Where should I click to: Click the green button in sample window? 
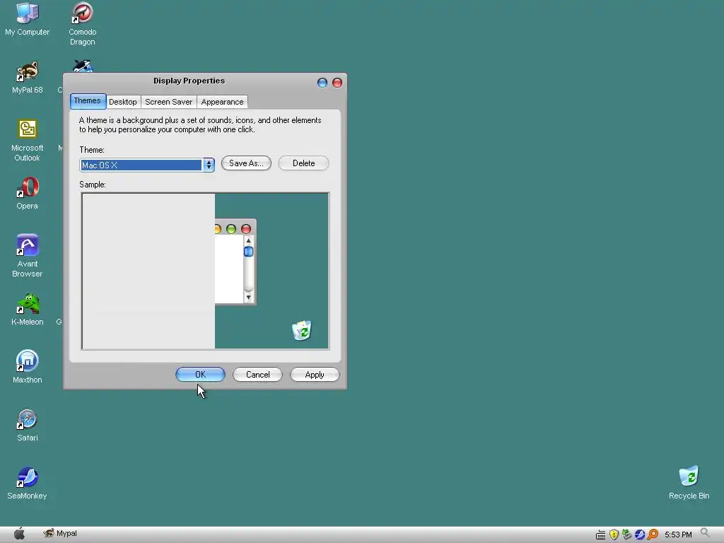[x=231, y=229]
